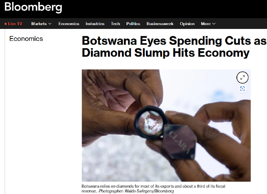
Task: Go to the Opinion section
Action: point(187,24)
